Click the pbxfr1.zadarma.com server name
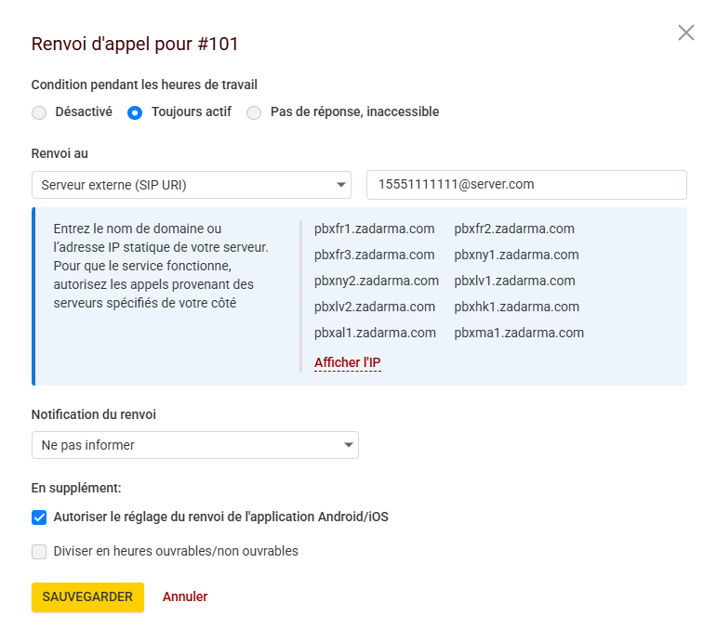The image size is (717, 642). coord(375,229)
